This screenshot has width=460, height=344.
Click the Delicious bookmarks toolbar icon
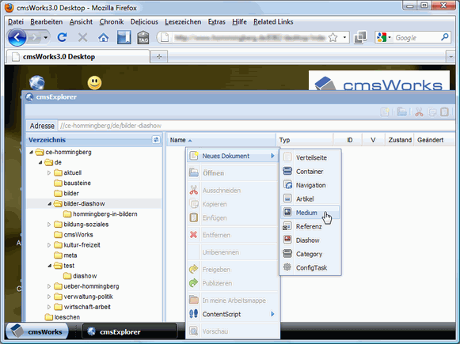tap(124, 37)
